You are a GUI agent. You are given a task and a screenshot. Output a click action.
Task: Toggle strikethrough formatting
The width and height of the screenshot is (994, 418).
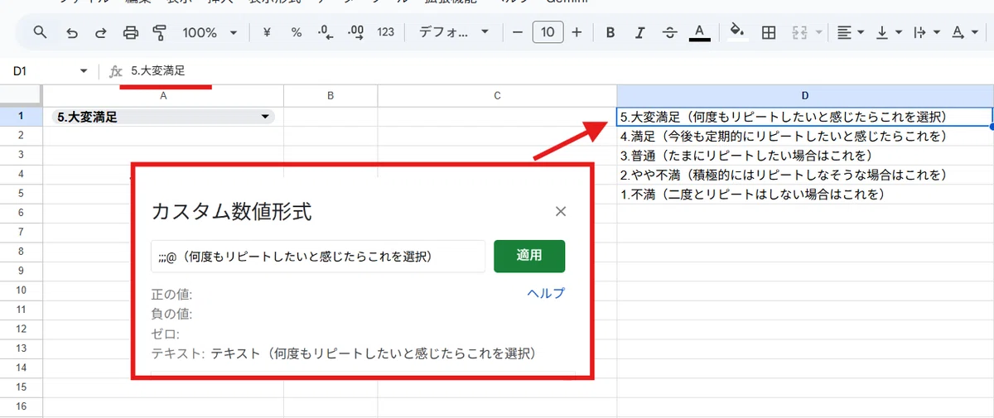pyautogui.click(x=669, y=33)
